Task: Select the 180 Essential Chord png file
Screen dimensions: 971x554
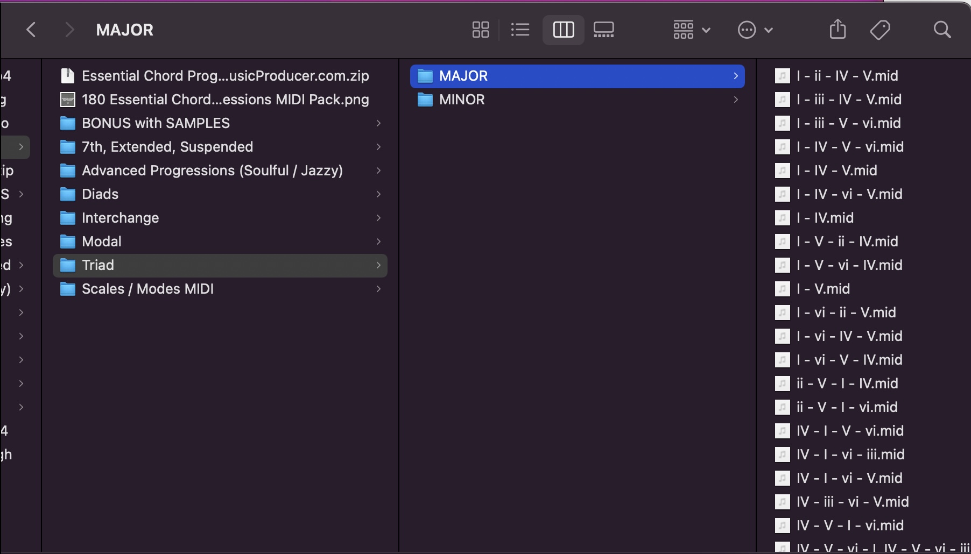Action: (225, 100)
